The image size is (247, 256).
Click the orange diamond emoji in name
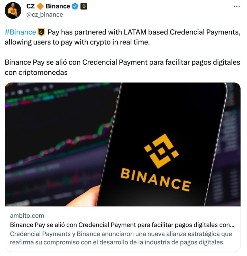40,6
